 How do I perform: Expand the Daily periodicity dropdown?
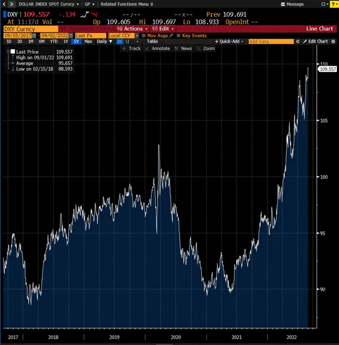pyautogui.click(x=104, y=41)
